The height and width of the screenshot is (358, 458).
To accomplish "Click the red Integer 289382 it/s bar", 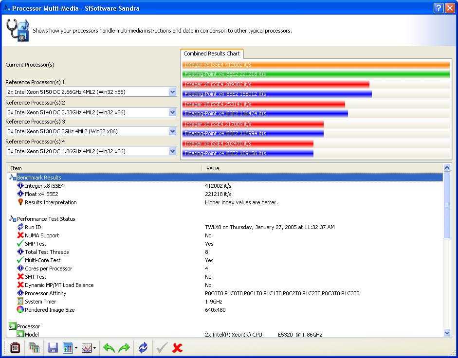I will click(276, 84).
